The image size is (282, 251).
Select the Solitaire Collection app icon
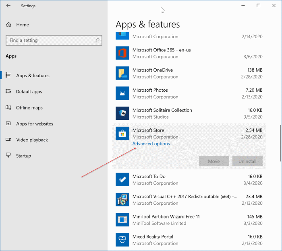coord(122,113)
